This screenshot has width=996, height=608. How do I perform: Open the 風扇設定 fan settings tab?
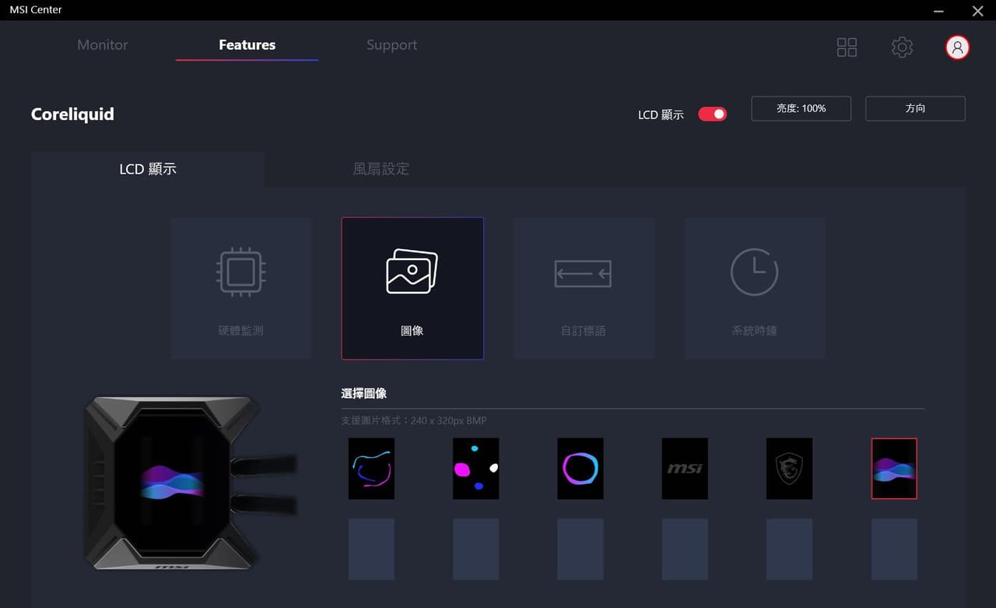click(381, 169)
